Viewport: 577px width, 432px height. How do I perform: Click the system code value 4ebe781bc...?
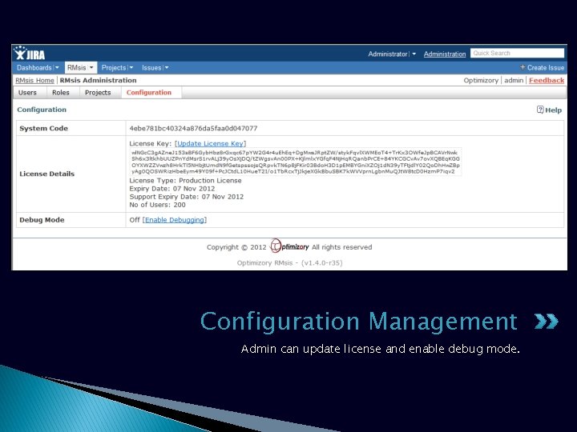click(x=193, y=128)
